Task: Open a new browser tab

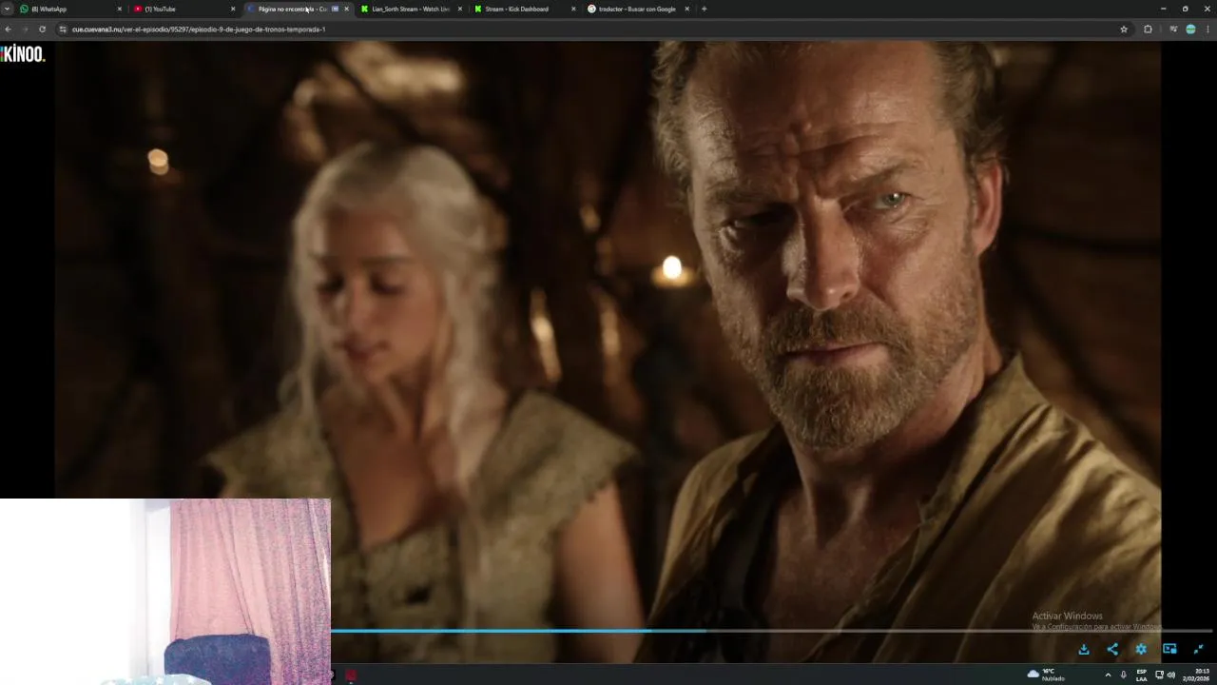Action: pyautogui.click(x=704, y=9)
